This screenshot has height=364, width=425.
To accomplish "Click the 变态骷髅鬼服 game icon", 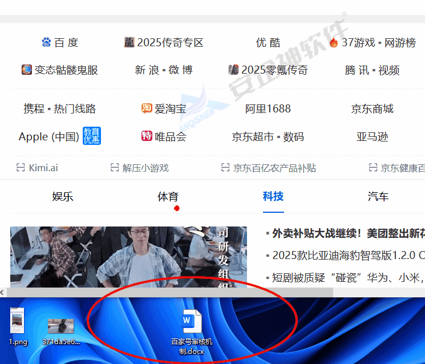I will click(27, 70).
